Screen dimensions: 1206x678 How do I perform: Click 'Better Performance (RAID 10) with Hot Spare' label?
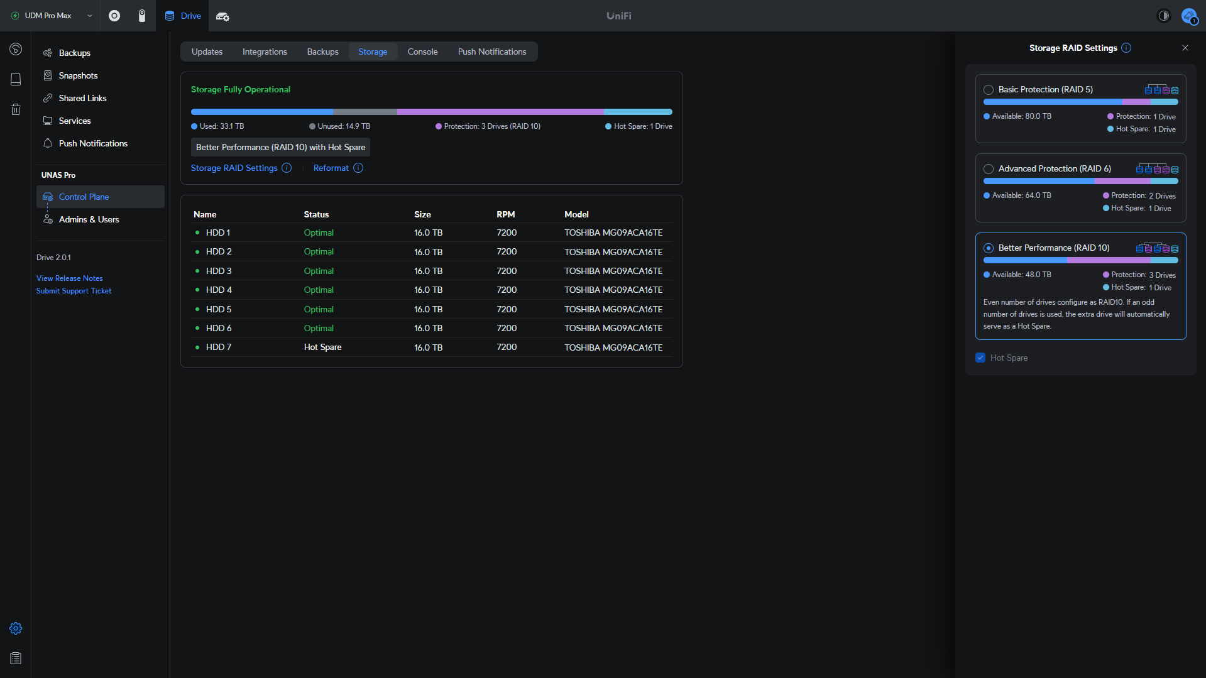coord(280,147)
